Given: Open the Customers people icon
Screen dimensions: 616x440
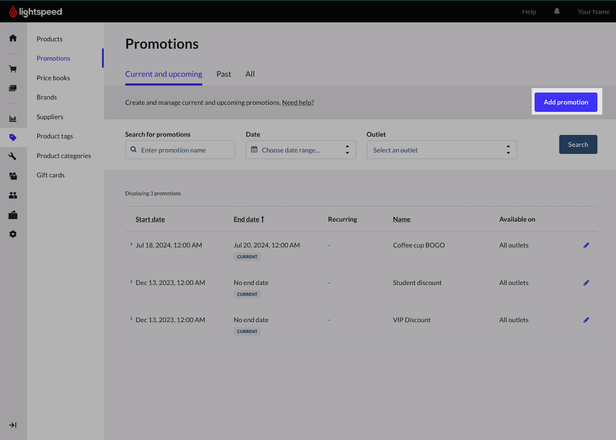Looking at the screenshot, I should click(x=13, y=195).
